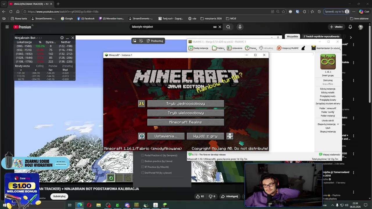The width and height of the screenshot is (372, 209).
Task: Select Z Twoich wyników wyszukiwania chip
Action: 321,37
